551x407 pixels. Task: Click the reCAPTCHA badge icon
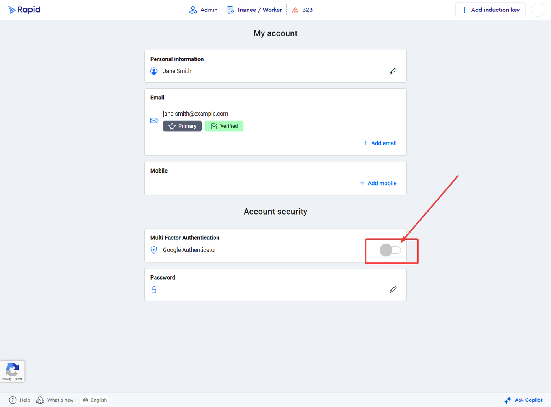[13, 370]
